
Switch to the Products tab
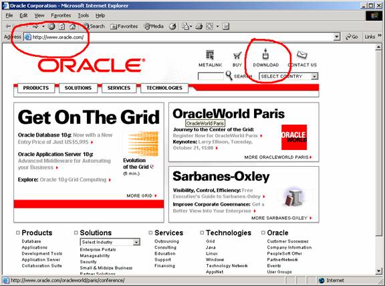(36, 88)
